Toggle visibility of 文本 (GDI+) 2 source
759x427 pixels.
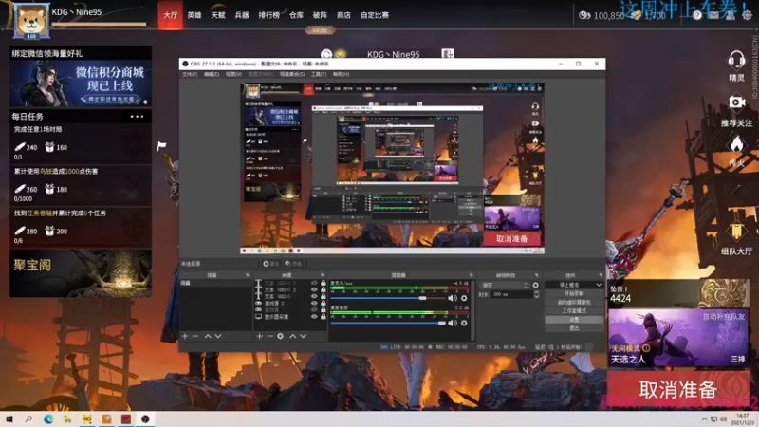[x=314, y=290]
